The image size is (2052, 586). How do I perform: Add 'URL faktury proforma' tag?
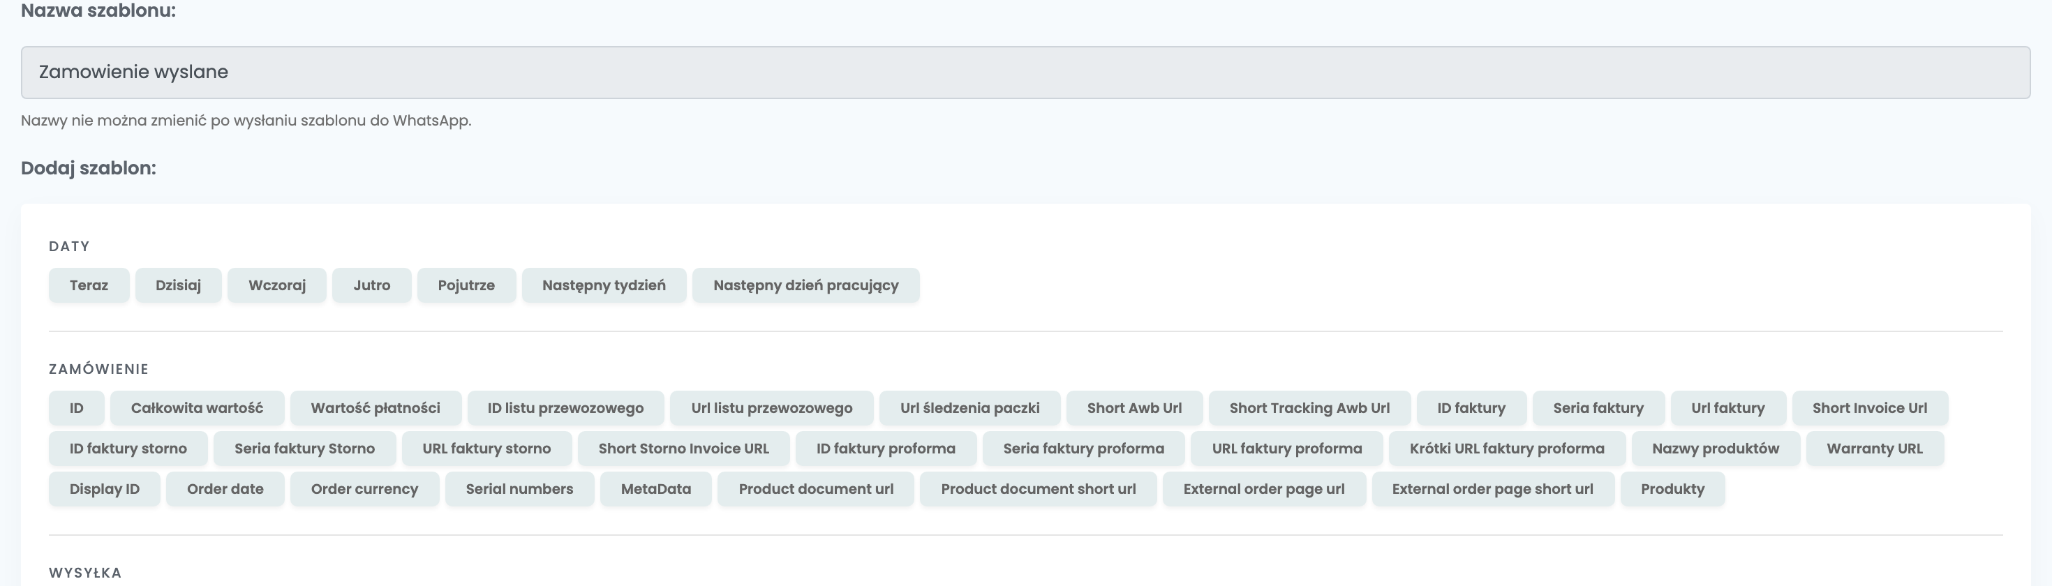(x=1287, y=449)
